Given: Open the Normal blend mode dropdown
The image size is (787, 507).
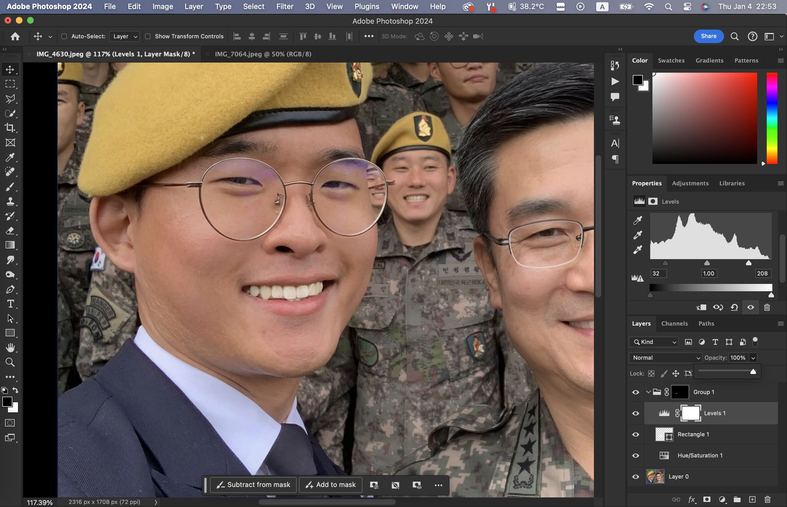Looking at the screenshot, I should (x=666, y=357).
